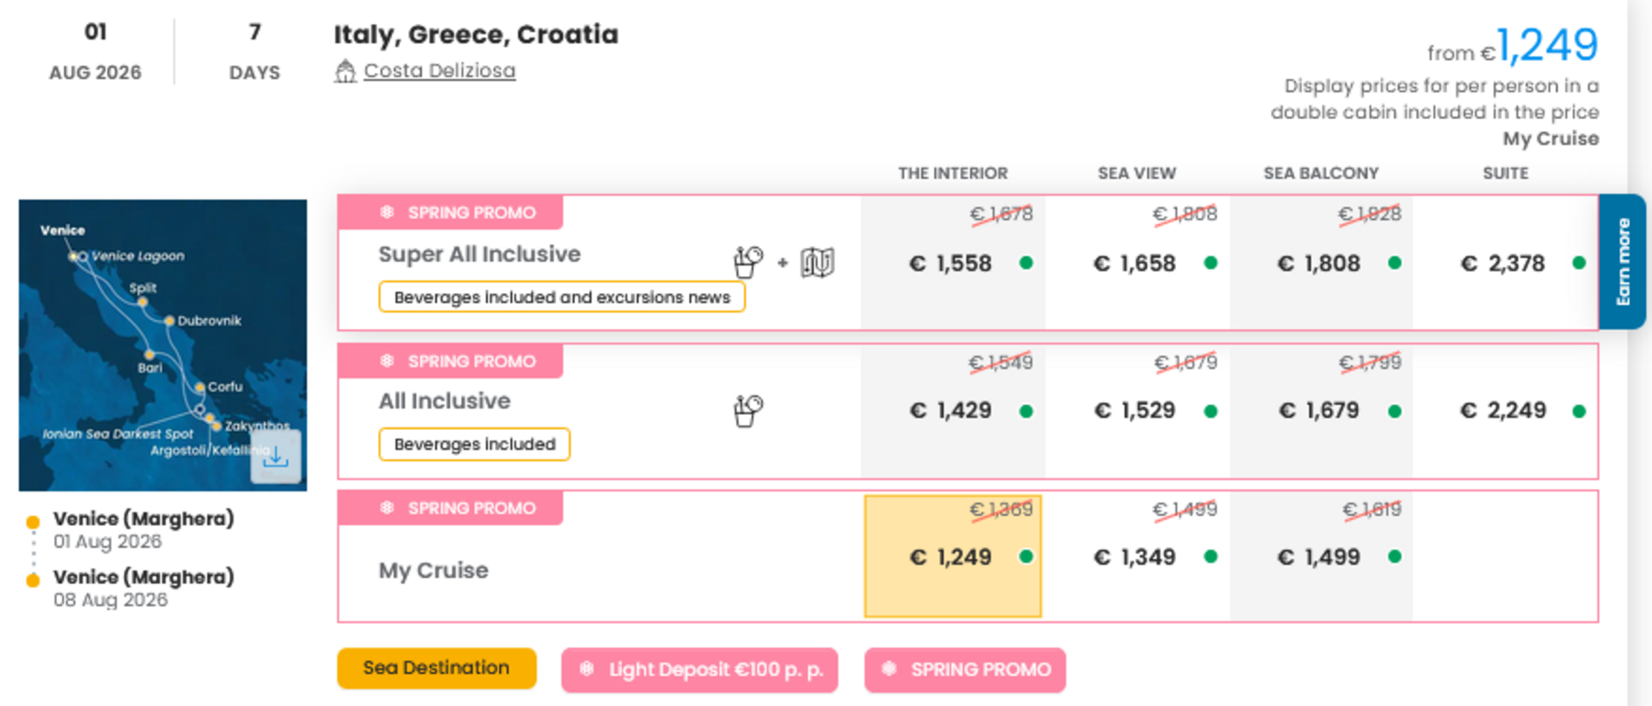1652x706 pixels.
Task: Click the download itinerary icon on the route map
Action: tap(276, 457)
